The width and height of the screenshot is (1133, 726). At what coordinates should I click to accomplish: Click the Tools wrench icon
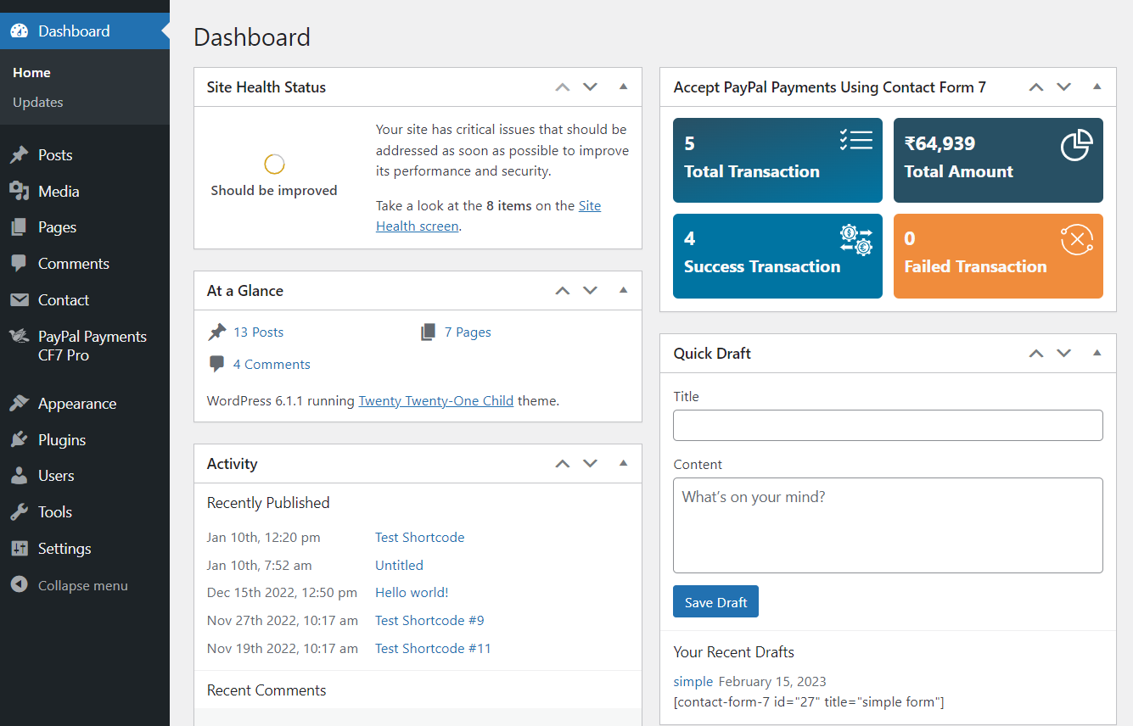[x=19, y=512]
